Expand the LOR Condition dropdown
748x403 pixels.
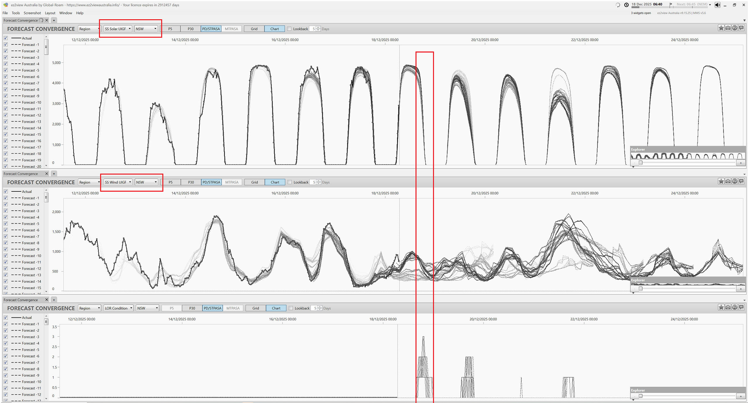pos(118,308)
